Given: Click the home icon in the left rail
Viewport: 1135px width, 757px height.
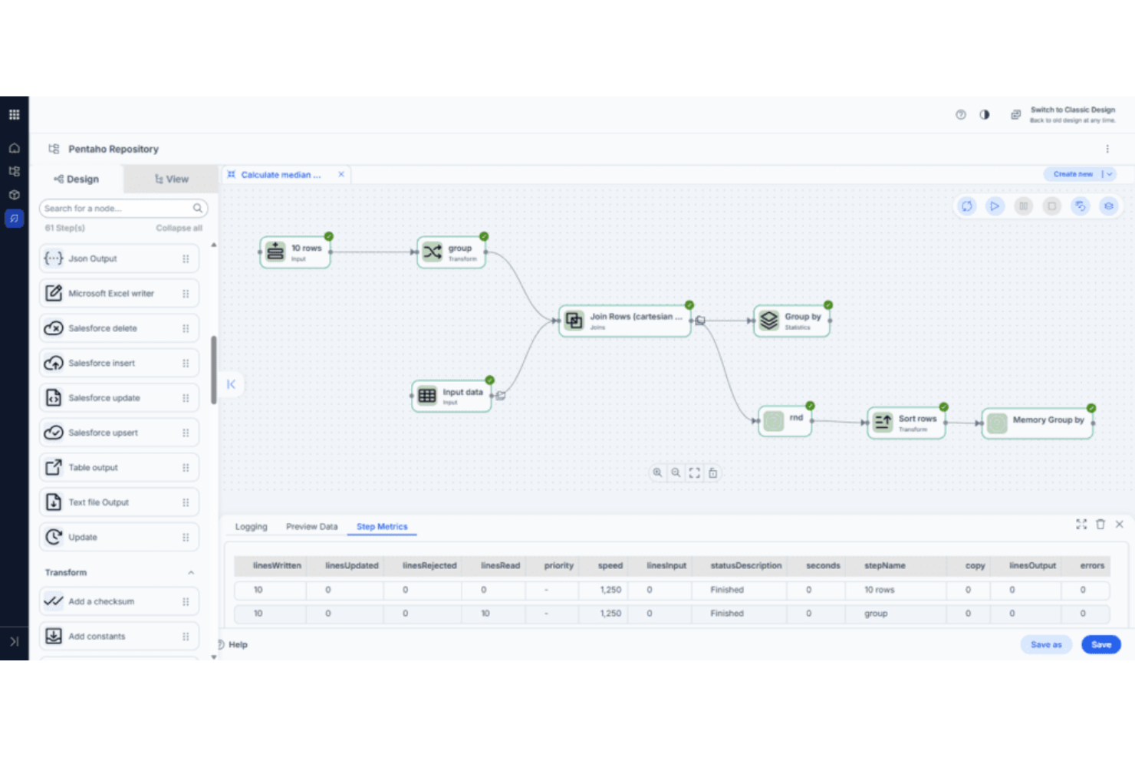Looking at the screenshot, I should pos(14,147).
